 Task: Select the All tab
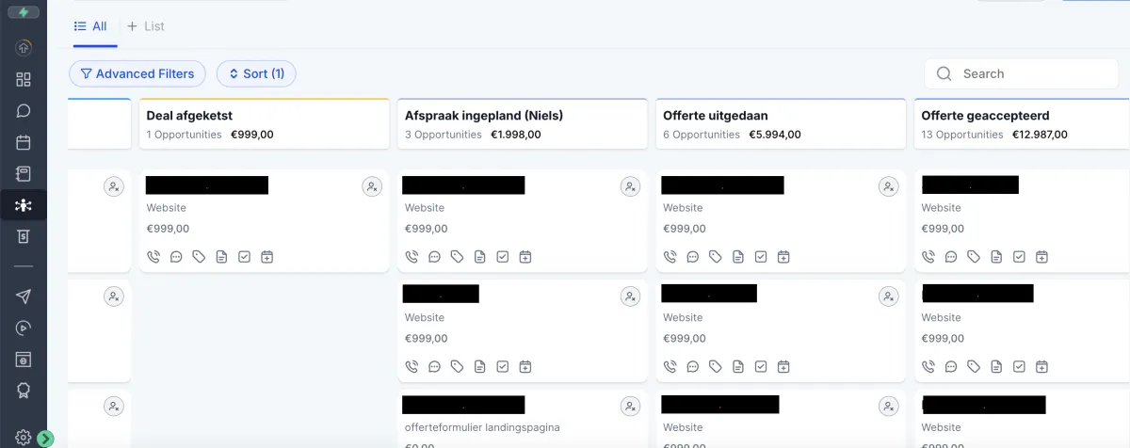(91, 26)
